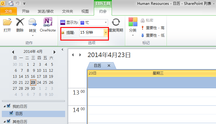This screenshot has height=124, width=216.
Task: Open the Customize Quick Access Toolbar dropdown
Action: pyautogui.click(x=24, y=4)
